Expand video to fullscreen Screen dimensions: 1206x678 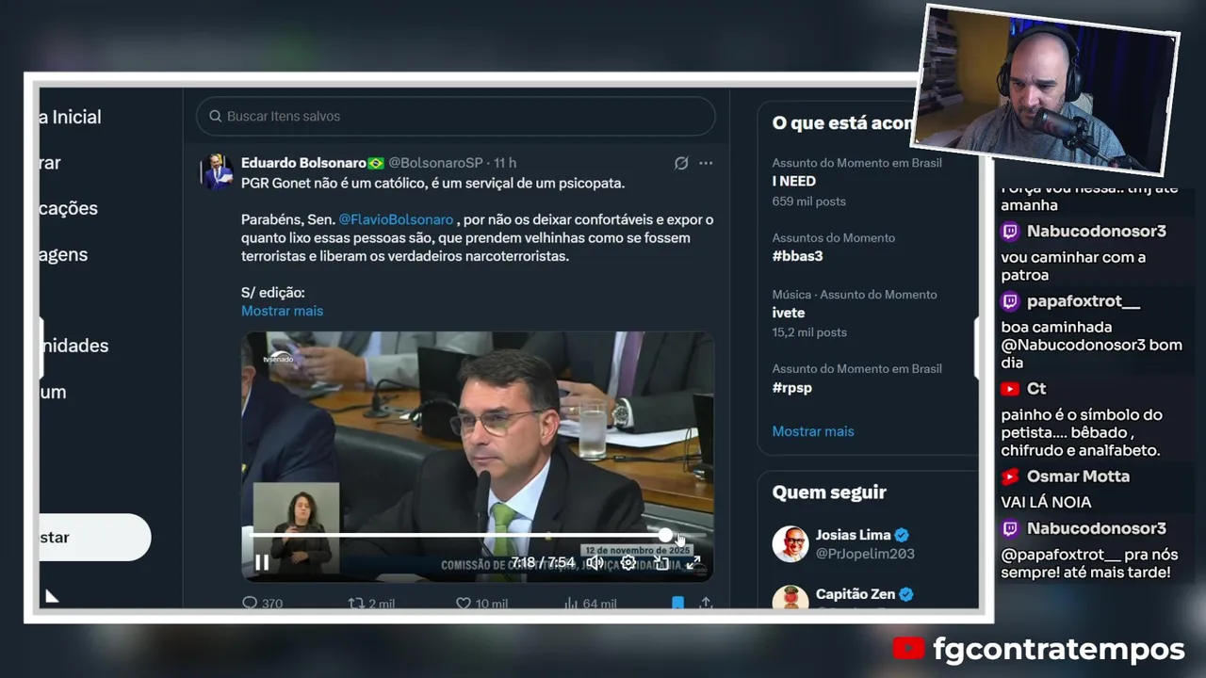[693, 563]
